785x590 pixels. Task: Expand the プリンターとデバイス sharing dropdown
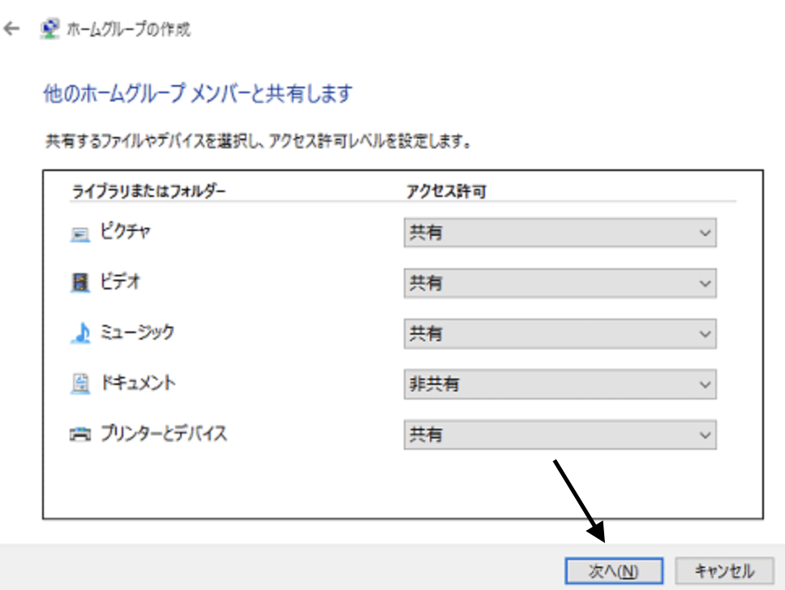[x=560, y=435]
